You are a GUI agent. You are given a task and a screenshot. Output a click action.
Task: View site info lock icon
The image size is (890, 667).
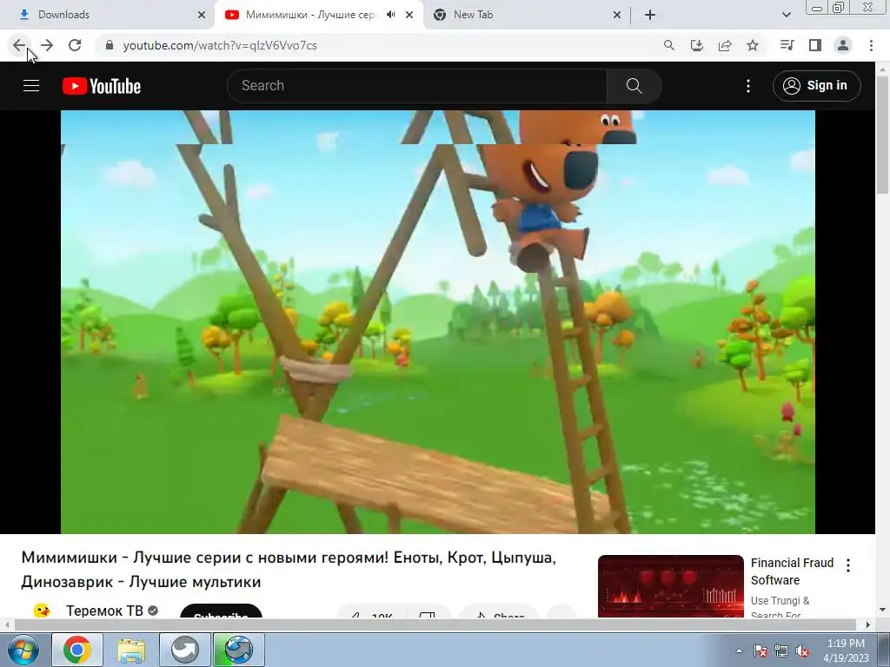click(x=110, y=45)
